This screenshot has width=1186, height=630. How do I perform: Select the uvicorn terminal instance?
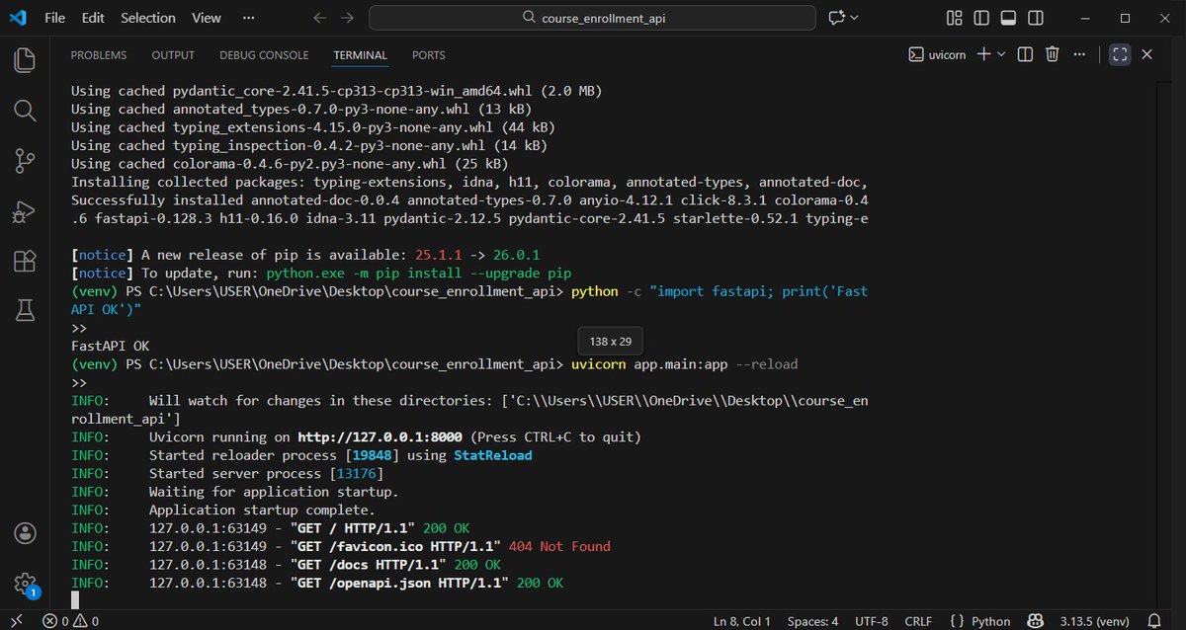click(936, 54)
